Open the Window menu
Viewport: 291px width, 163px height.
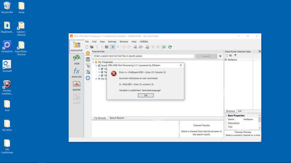pyautogui.click(x=124, y=41)
